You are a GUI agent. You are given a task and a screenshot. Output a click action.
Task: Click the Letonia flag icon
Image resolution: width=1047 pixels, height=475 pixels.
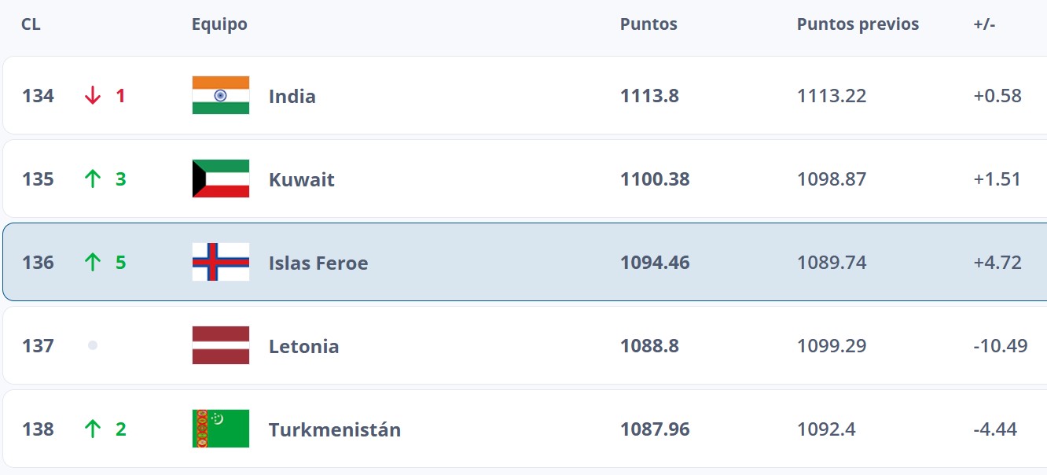221,345
